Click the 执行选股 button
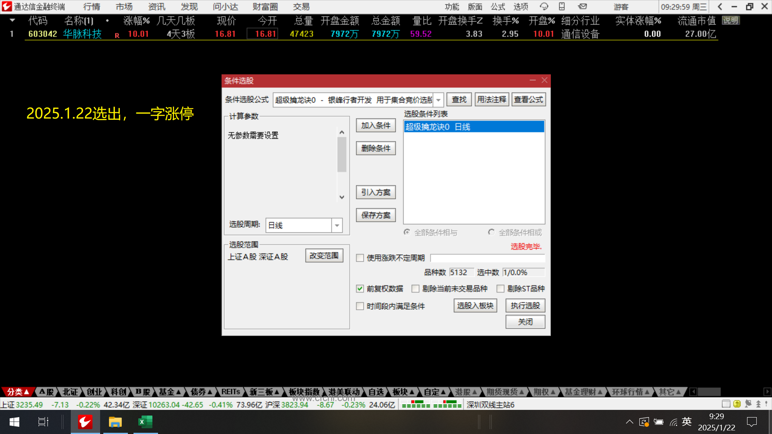Image resolution: width=772 pixels, height=434 pixels. coord(525,306)
